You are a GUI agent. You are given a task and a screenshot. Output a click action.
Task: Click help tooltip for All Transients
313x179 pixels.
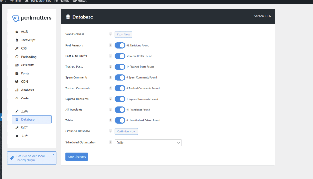111,110
